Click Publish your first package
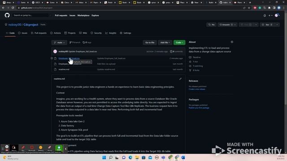The height and width of the screenshot is (161, 287). pos(199,108)
